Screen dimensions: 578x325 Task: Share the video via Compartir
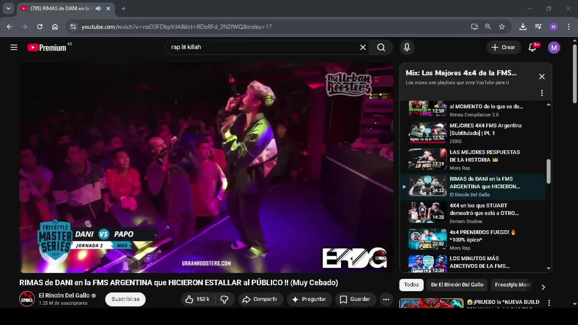(x=260, y=299)
